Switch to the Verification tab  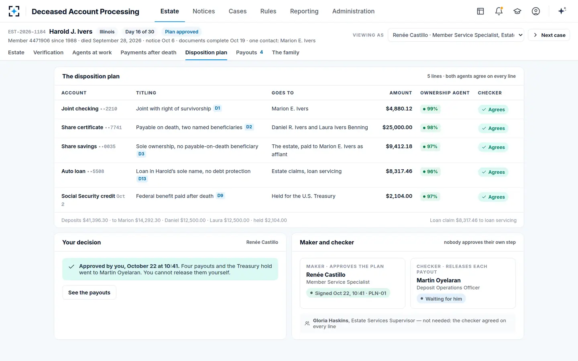tap(48, 53)
